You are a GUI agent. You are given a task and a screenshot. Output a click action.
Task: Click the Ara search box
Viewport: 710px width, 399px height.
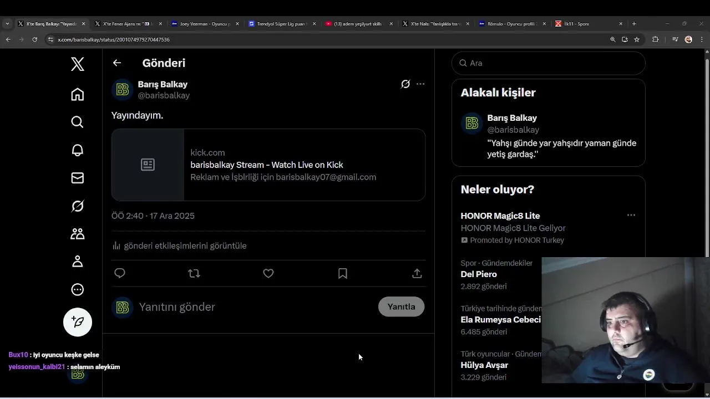[549, 63]
